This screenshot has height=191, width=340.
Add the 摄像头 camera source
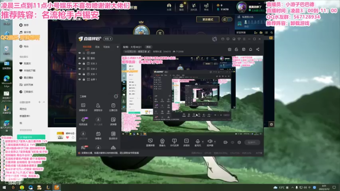(x=162, y=143)
